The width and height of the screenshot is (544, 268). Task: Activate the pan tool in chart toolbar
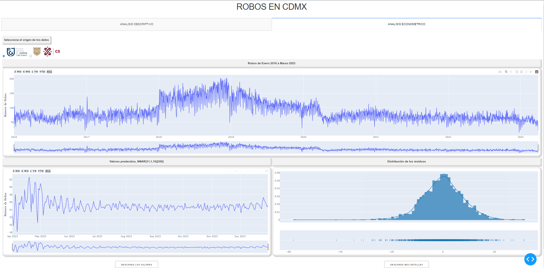pos(511,72)
